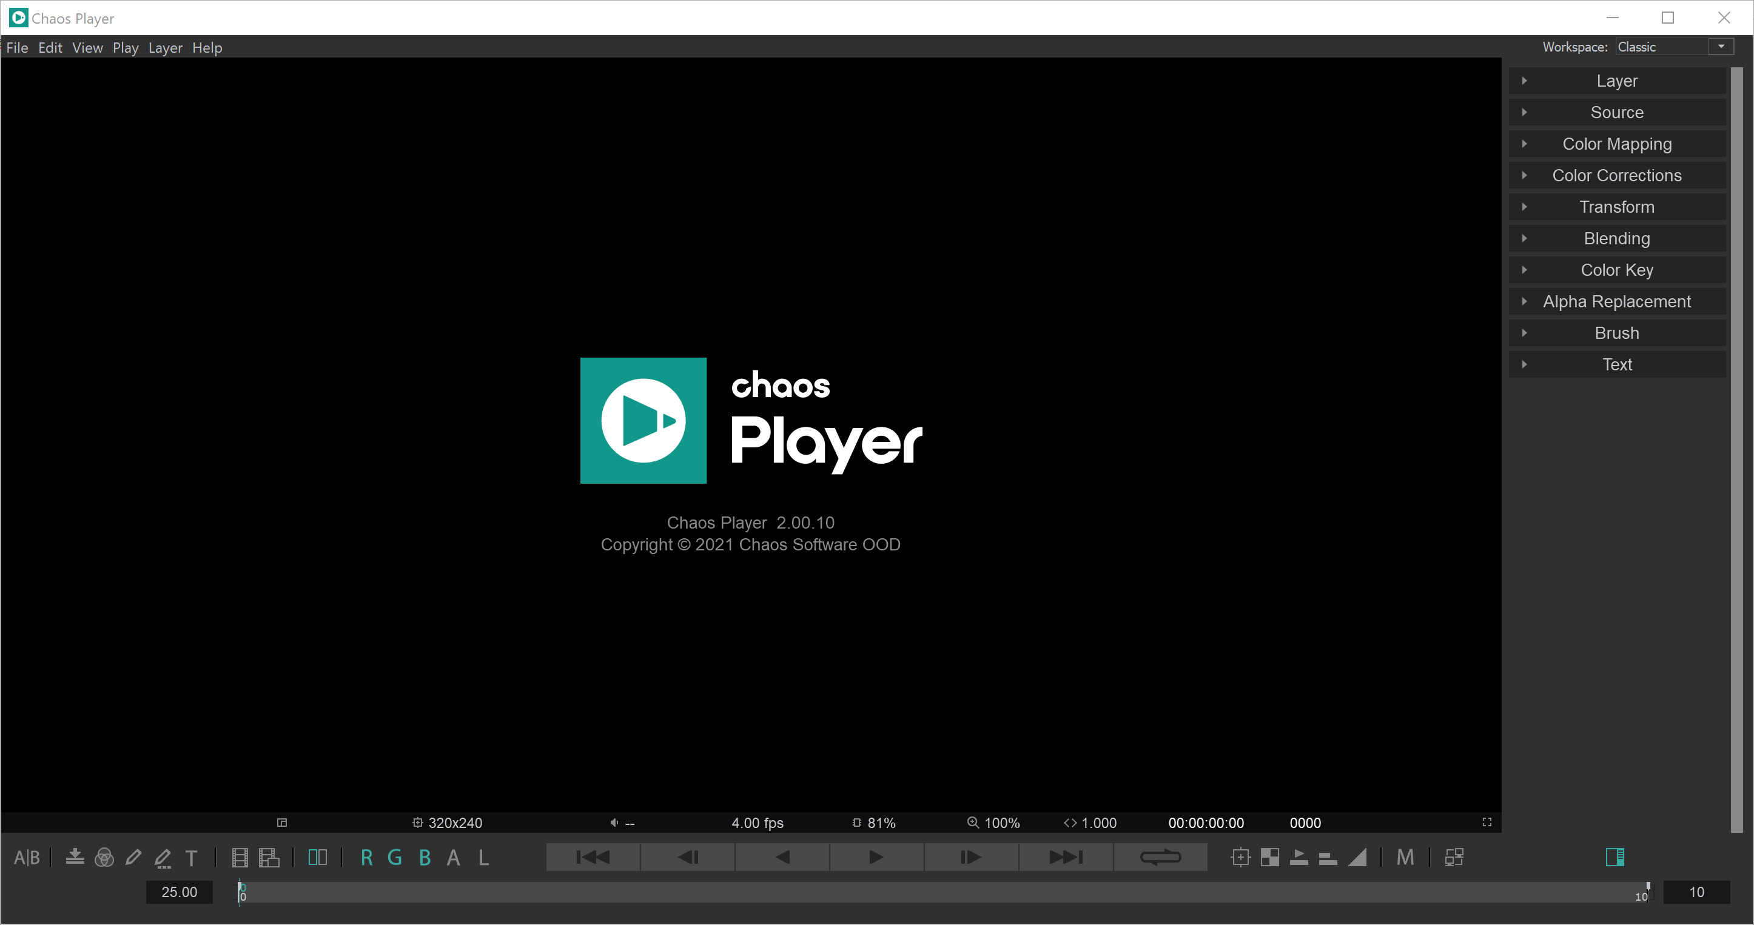Toggle the teal side panel icon
Viewport: 1754px width, 925px height.
[1615, 857]
